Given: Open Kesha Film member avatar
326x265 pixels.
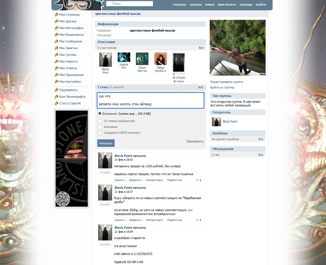Looking at the screenshot, I should point(124,57).
